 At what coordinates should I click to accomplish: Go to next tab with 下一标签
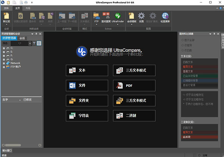[x=72, y=16]
